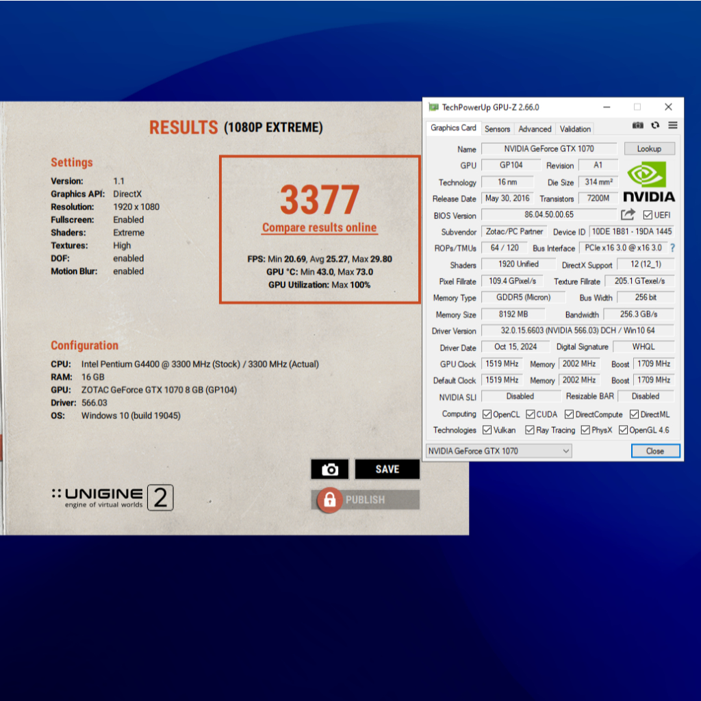Click Bus Width 256 bit value
Viewport: 701px width, 701px height.
645,298
